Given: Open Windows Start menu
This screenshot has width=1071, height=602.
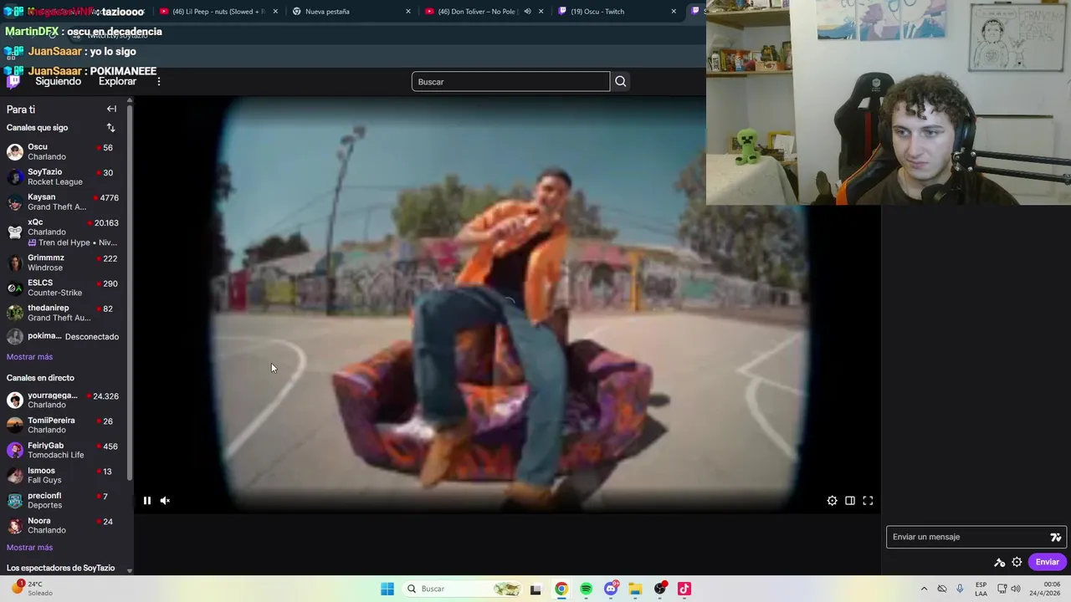Looking at the screenshot, I should (x=387, y=589).
